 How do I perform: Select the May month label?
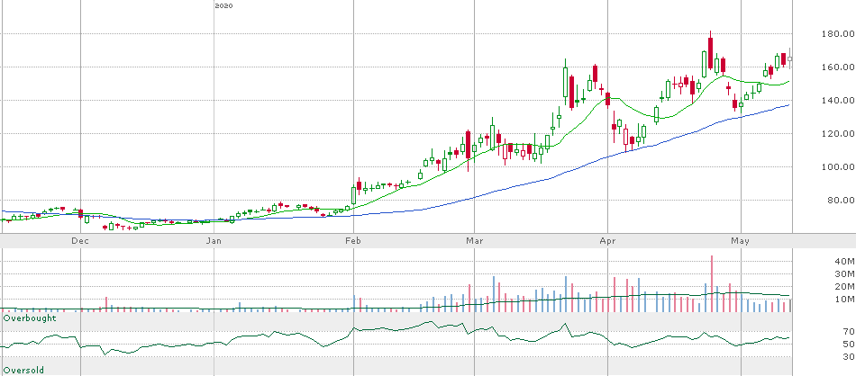coord(741,240)
